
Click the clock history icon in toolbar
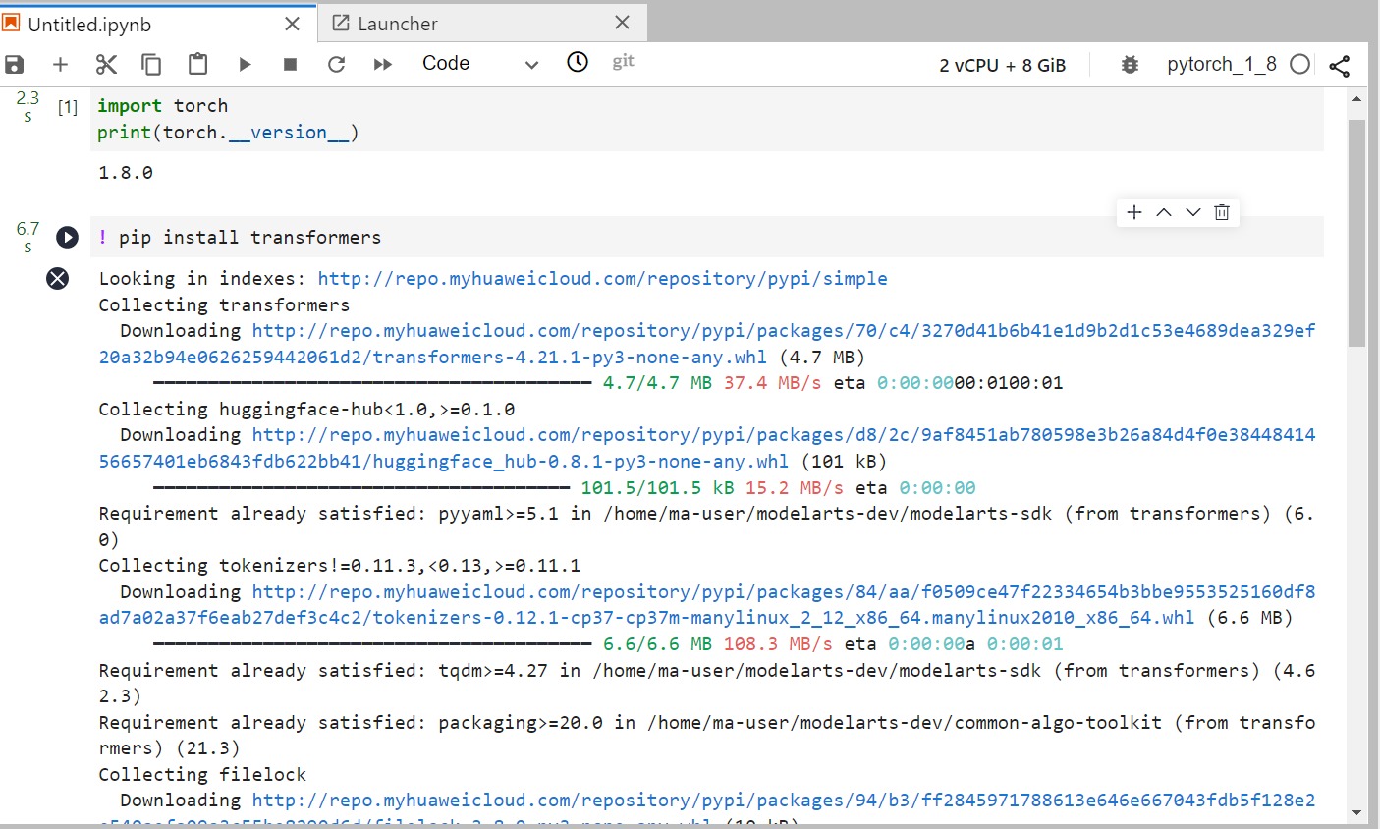578,62
